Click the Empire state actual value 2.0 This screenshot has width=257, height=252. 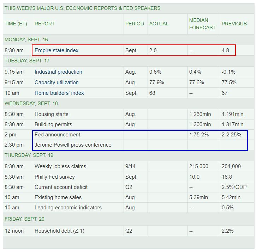pos(153,50)
